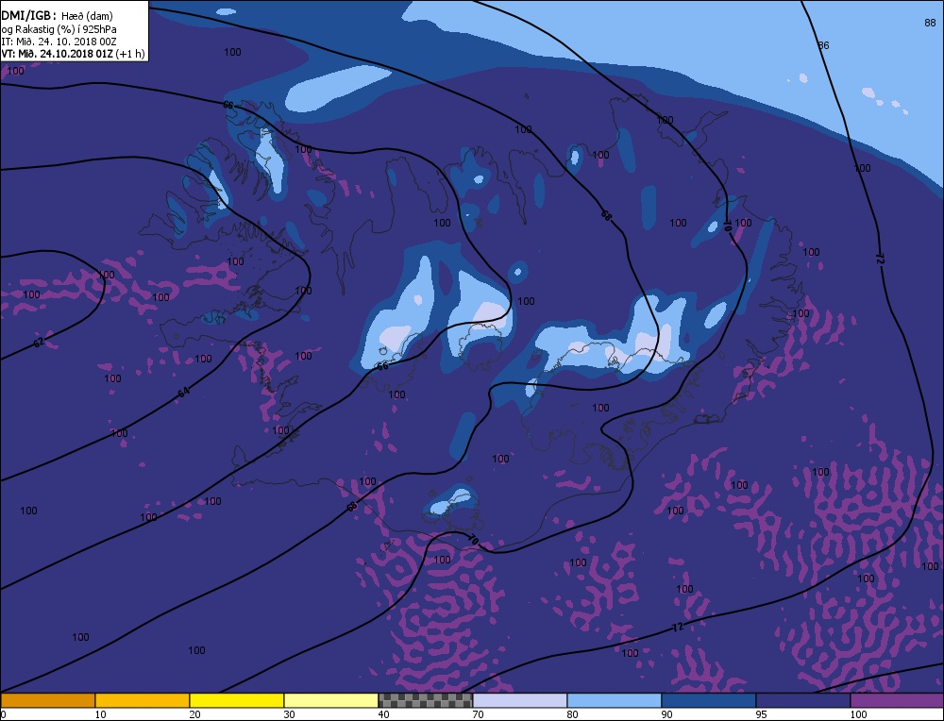
Task: Click the '86' contour label
Action: pyautogui.click(x=823, y=45)
